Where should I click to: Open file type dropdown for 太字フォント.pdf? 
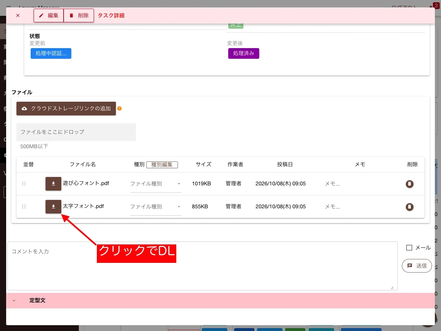point(156,207)
